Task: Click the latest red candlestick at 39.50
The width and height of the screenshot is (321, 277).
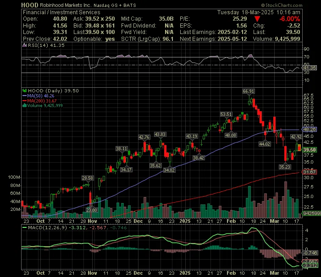Action: (x=299, y=147)
